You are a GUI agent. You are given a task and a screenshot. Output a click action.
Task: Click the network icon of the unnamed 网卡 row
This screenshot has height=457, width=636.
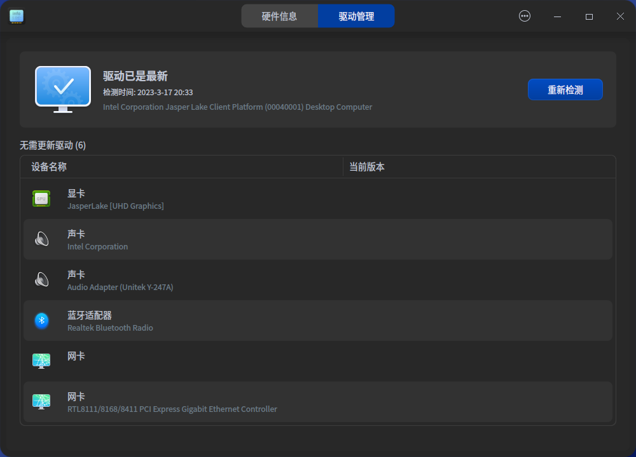click(41, 361)
